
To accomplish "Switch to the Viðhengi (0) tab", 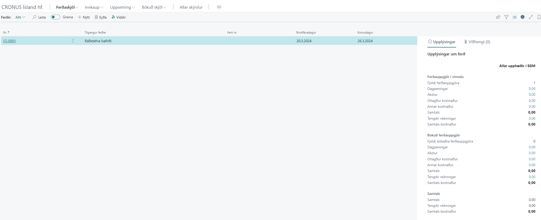I will click(477, 42).
